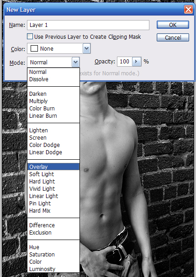
Task: Close the New Layer dialog
Action: click(188, 9)
